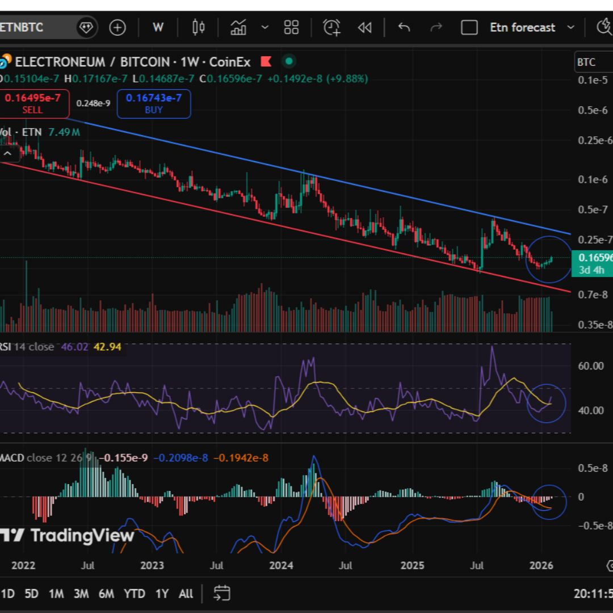Image resolution: width=613 pixels, height=613 pixels.
Task: Start bar replay with the rewind icon
Action: 364,27
